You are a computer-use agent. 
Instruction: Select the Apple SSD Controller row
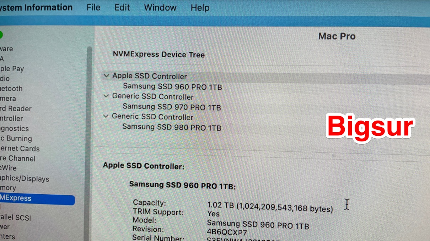pyautogui.click(x=265, y=77)
